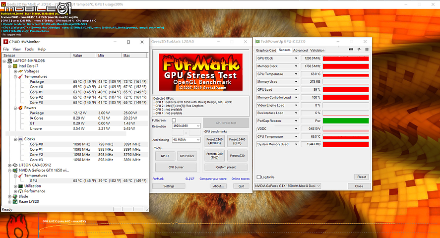Click the GPU Load red graph bar
440x238 pixels.
point(346,89)
